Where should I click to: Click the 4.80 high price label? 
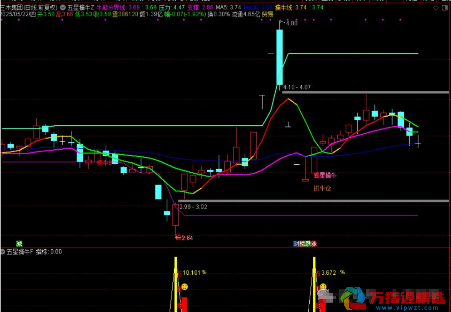(x=292, y=23)
